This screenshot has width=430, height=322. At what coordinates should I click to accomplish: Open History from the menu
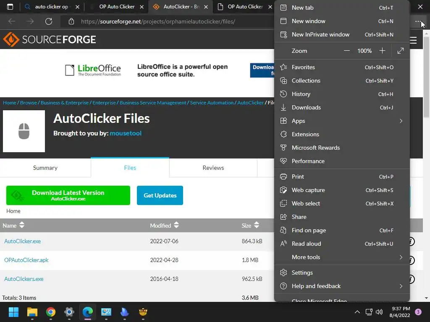[x=342, y=94]
